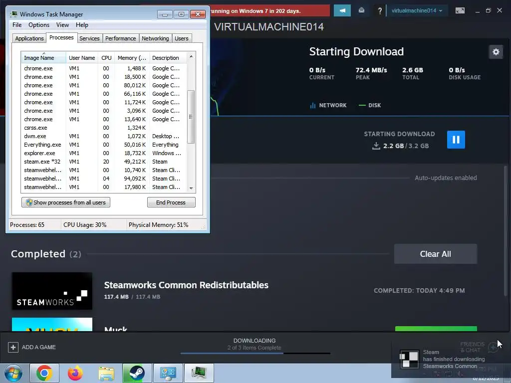Click the Windows 7 support warning banner
Image resolution: width=511 pixels, height=383 pixels.
(x=270, y=11)
